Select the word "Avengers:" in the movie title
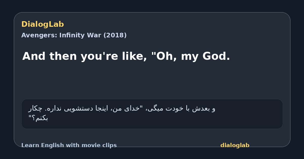304x159 pixels. point(39,35)
